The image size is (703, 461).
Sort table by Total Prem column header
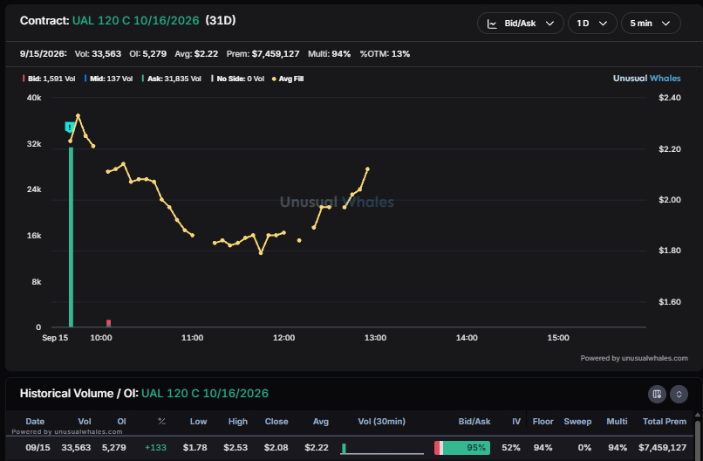tap(665, 421)
